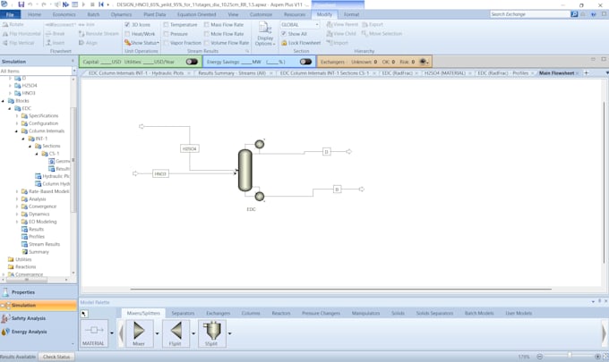
Task: Enable the Mole Flow Rate checkbox
Action: (207, 34)
